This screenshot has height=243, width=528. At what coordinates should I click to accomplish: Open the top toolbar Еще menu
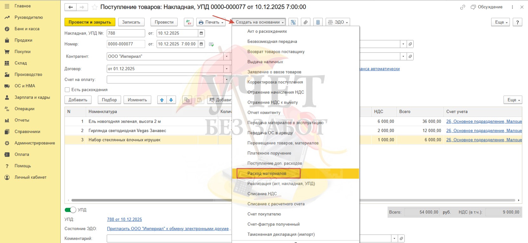point(501,22)
